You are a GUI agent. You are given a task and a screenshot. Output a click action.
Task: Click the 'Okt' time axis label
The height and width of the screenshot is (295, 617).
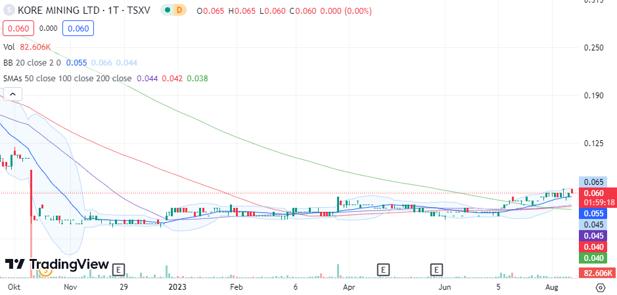pos(14,287)
